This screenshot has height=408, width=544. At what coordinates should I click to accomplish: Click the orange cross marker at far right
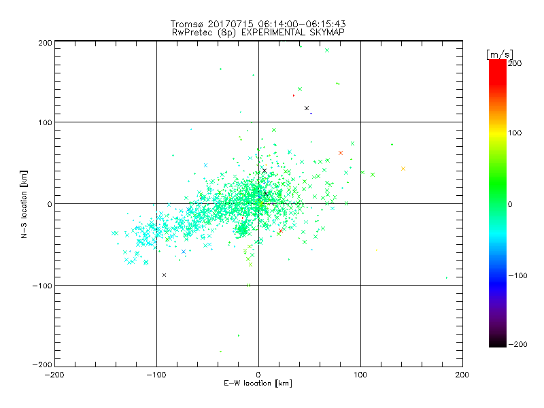[403, 169]
